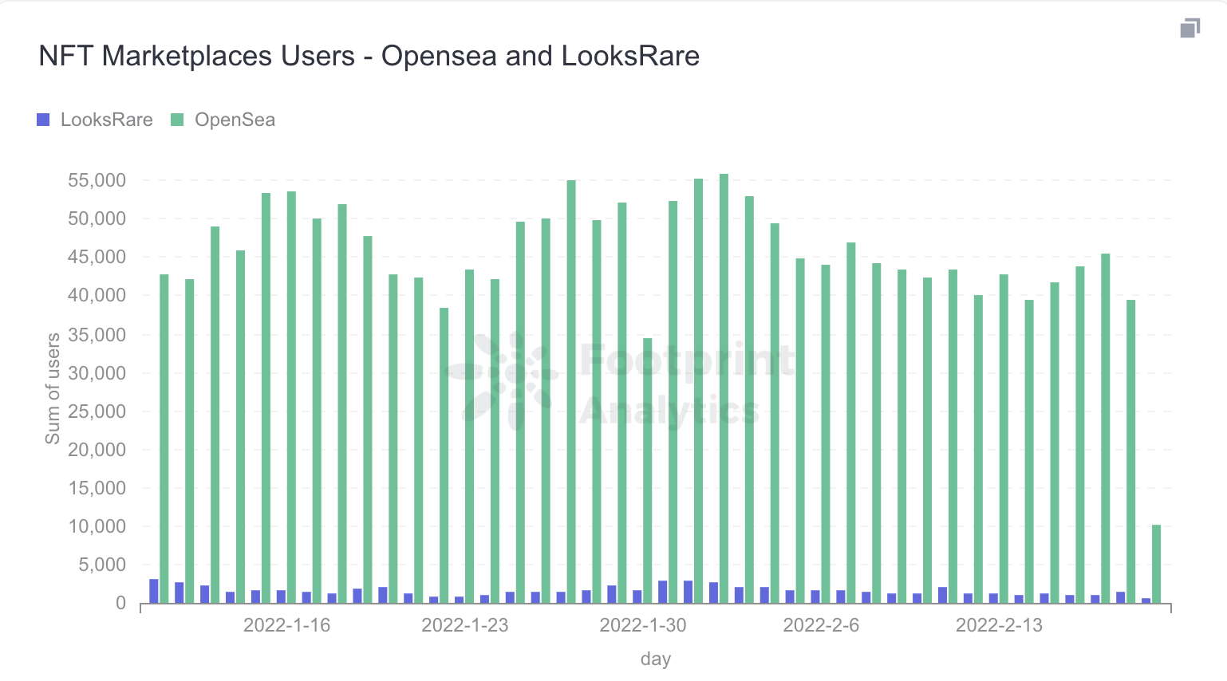Viewport: 1227px width, 681px height.
Task: Select the chart title about NFT Marketplaces Users
Action: point(369,56)
